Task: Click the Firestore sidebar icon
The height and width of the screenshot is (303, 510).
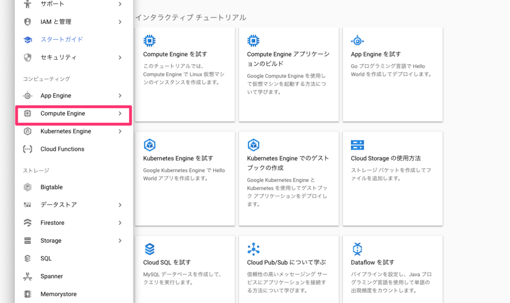Action: tap(28, 223)
